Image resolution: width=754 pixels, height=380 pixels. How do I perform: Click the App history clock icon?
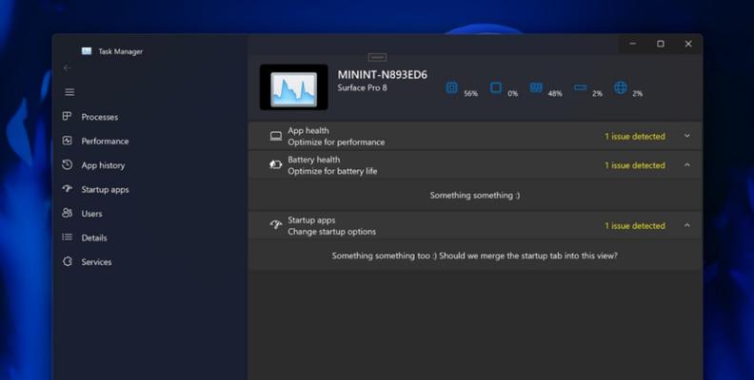[x=68, y=164]
